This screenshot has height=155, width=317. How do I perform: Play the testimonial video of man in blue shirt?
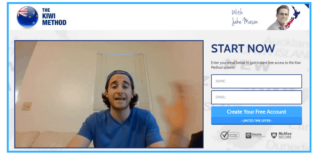tap(109, 94)
